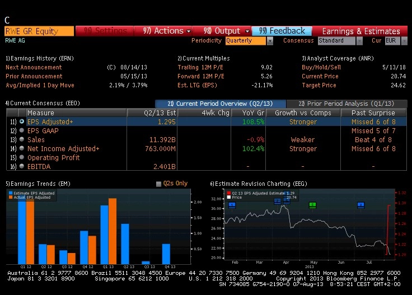
Task: Click the Measure column header
Action: pos(77,113)
